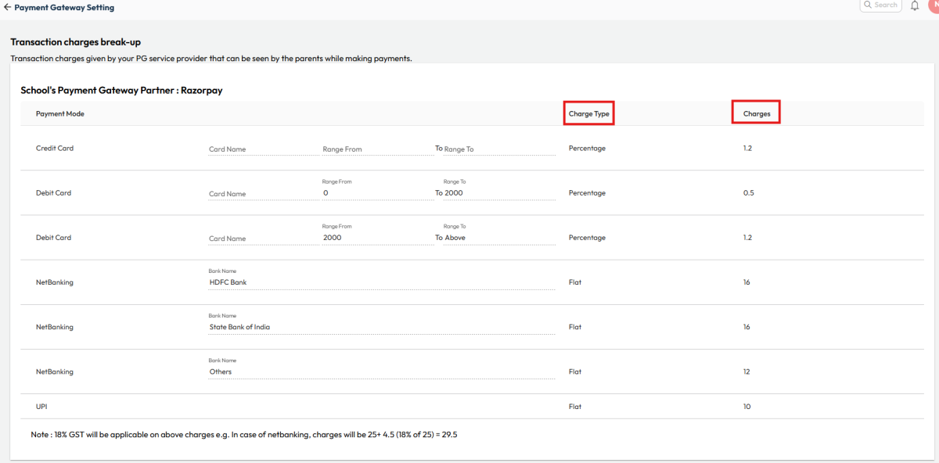
Task: Click the Payment Gateway Setting title
Action: click(x=67, y=7)
